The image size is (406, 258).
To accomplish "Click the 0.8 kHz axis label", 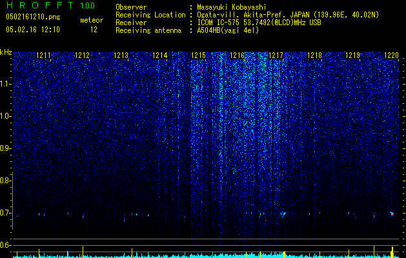I will 5,181.
